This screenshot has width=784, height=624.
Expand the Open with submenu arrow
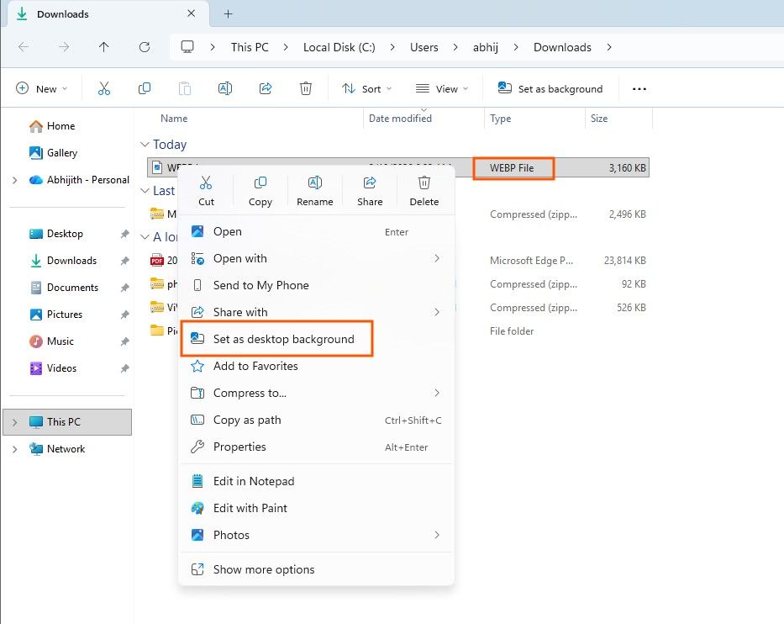tap(436, 258)
